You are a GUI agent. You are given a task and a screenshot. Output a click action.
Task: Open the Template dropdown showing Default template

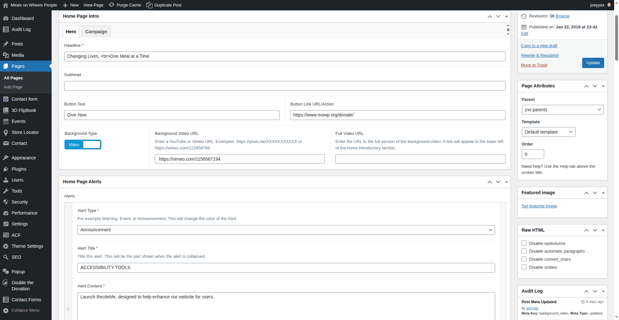click(548, 132)
